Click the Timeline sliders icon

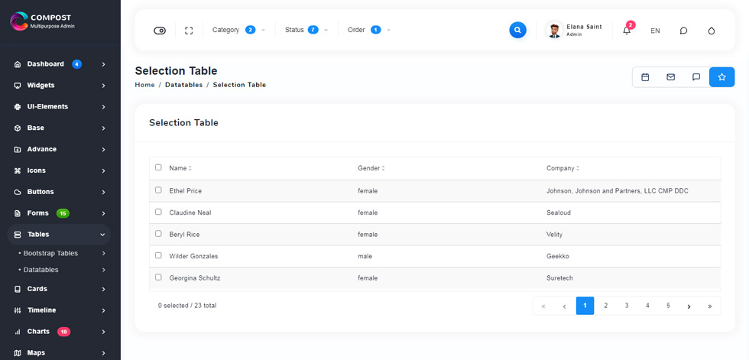(x=18, y=310)
